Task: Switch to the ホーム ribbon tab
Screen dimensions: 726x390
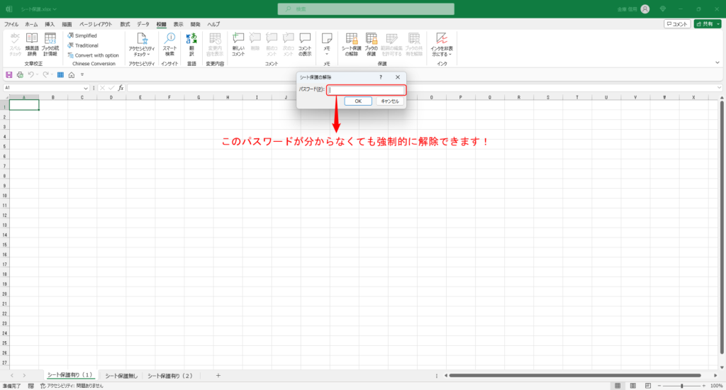Action: coord(31,24)
